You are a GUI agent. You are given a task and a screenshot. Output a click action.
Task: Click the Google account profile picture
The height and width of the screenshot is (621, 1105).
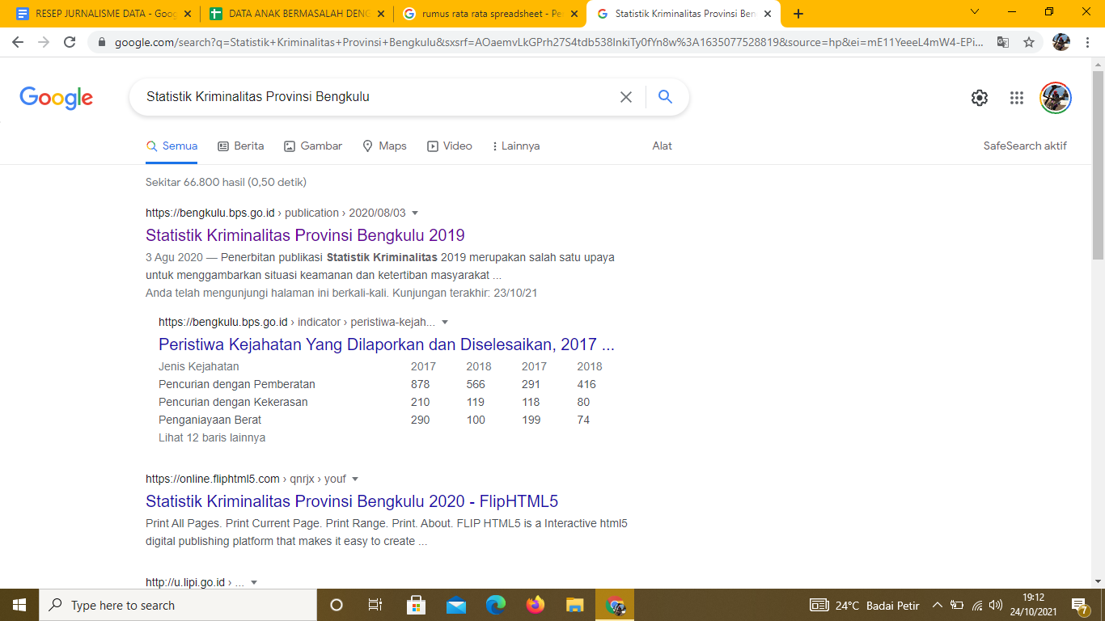[1055, 98]
